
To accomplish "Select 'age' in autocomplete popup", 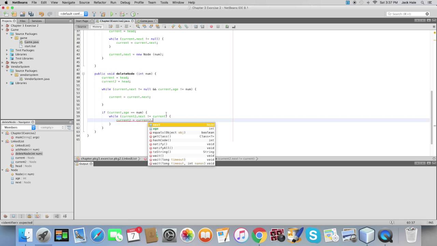I will pyautogui.click(x=182, y=128).
